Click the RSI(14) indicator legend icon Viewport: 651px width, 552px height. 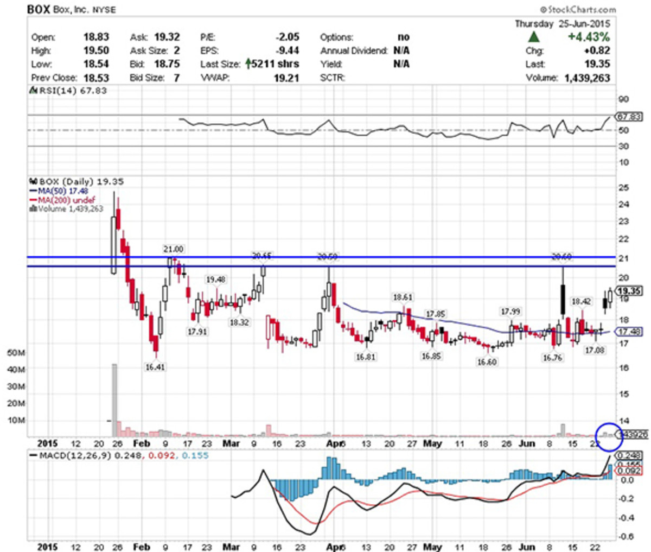[x=33, y=91]
